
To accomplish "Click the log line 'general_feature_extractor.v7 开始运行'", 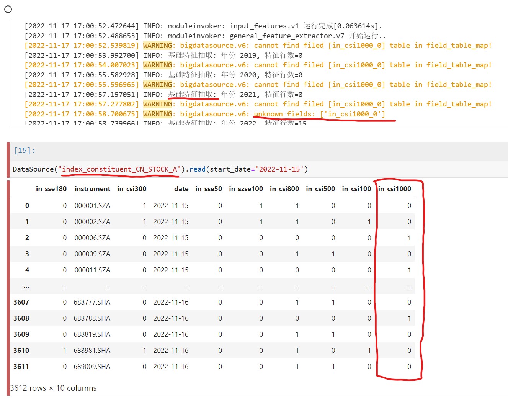I will coord(205,36).
